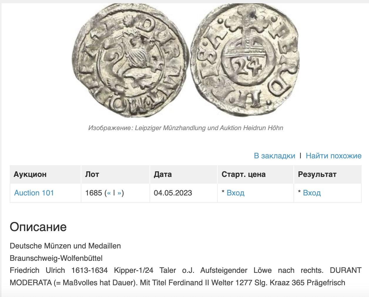This screenshot has height=297, width=369.
Task: Open the Auction 101 link
Action: (34, 193)
